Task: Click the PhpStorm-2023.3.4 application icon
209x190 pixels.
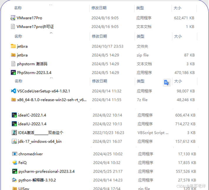Action: pos(13,73)
